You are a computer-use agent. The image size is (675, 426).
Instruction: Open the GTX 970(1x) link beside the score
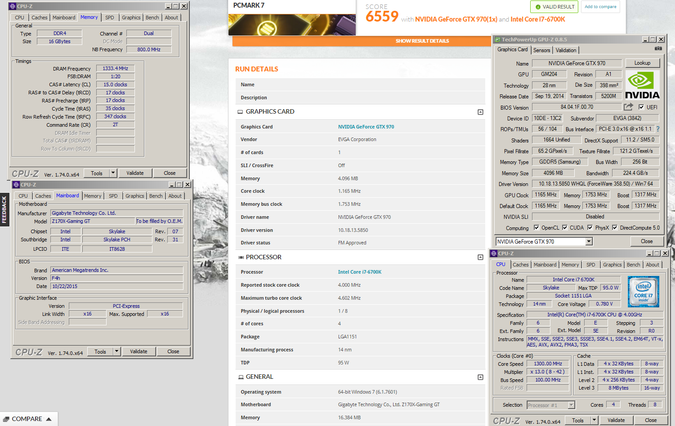(456, 19)
